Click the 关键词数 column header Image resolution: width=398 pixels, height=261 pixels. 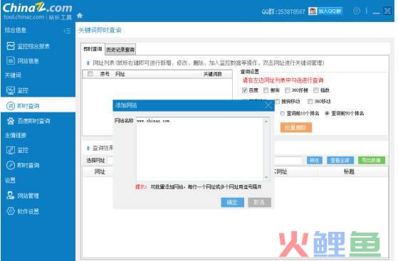(213, 74)
